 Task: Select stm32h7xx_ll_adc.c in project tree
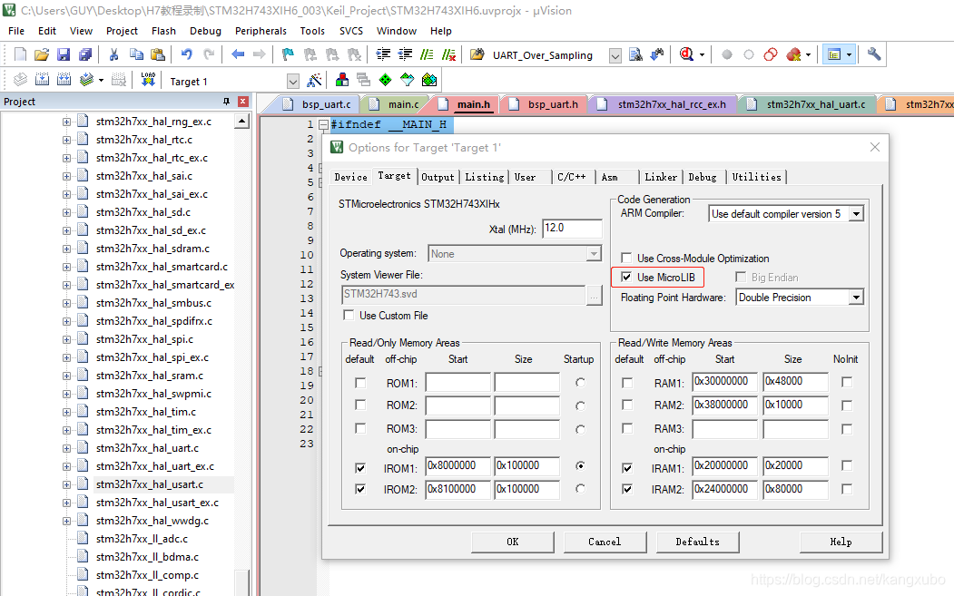click(x=142, y=539)
